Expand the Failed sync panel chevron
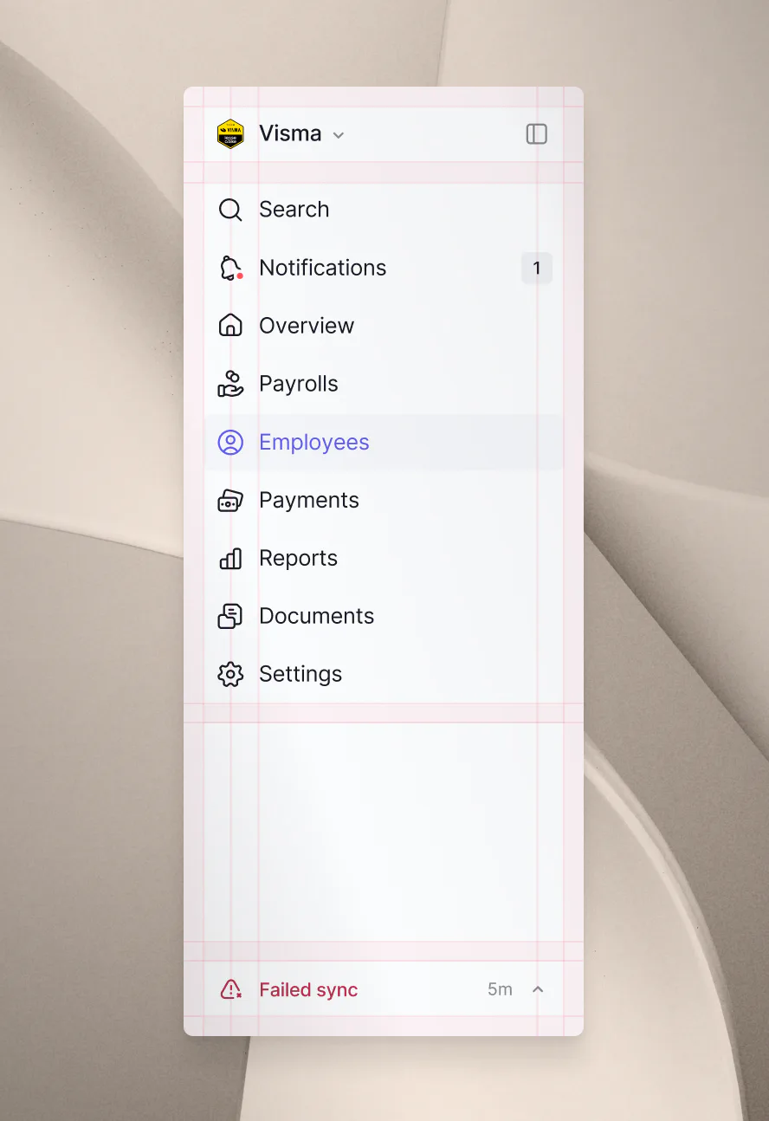This screenshot has height=1121, width=769. point(538,989)
